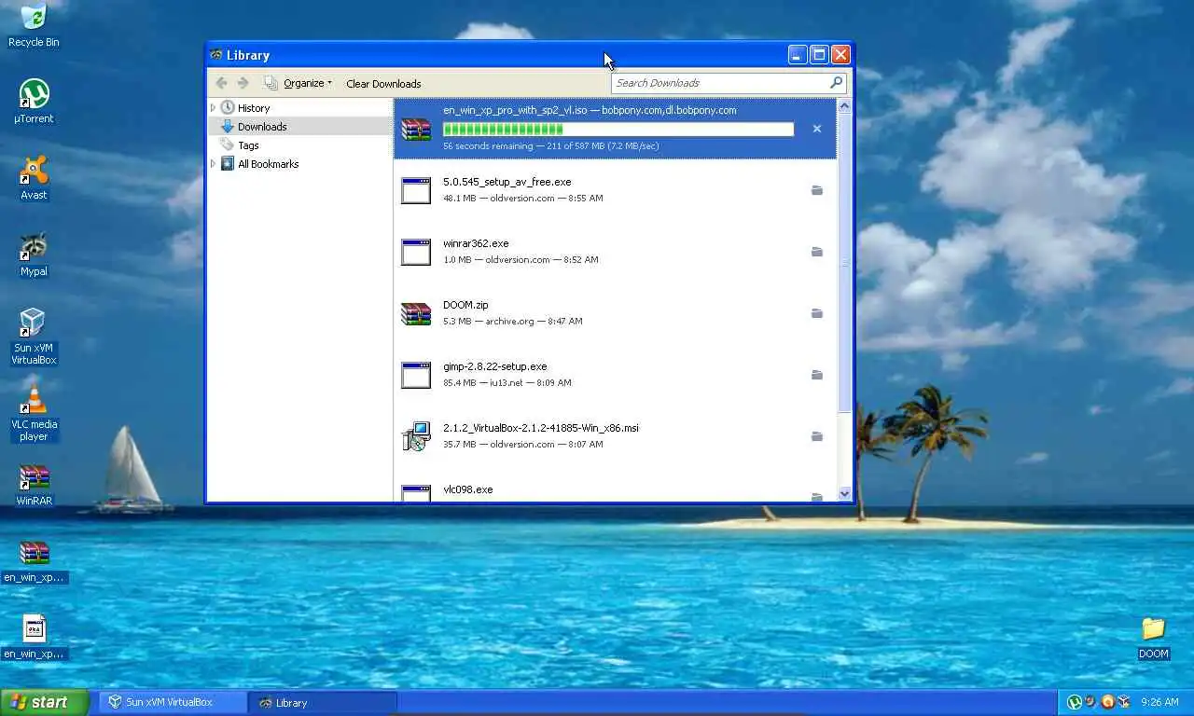
Task: Select the gimp-2.8.22-setup.exe download name
Action: click(x=494, y=366)
